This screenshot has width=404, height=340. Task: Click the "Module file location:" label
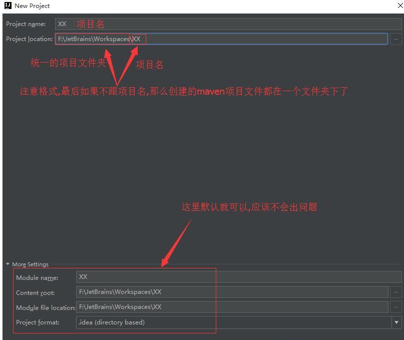coord(46,308)
